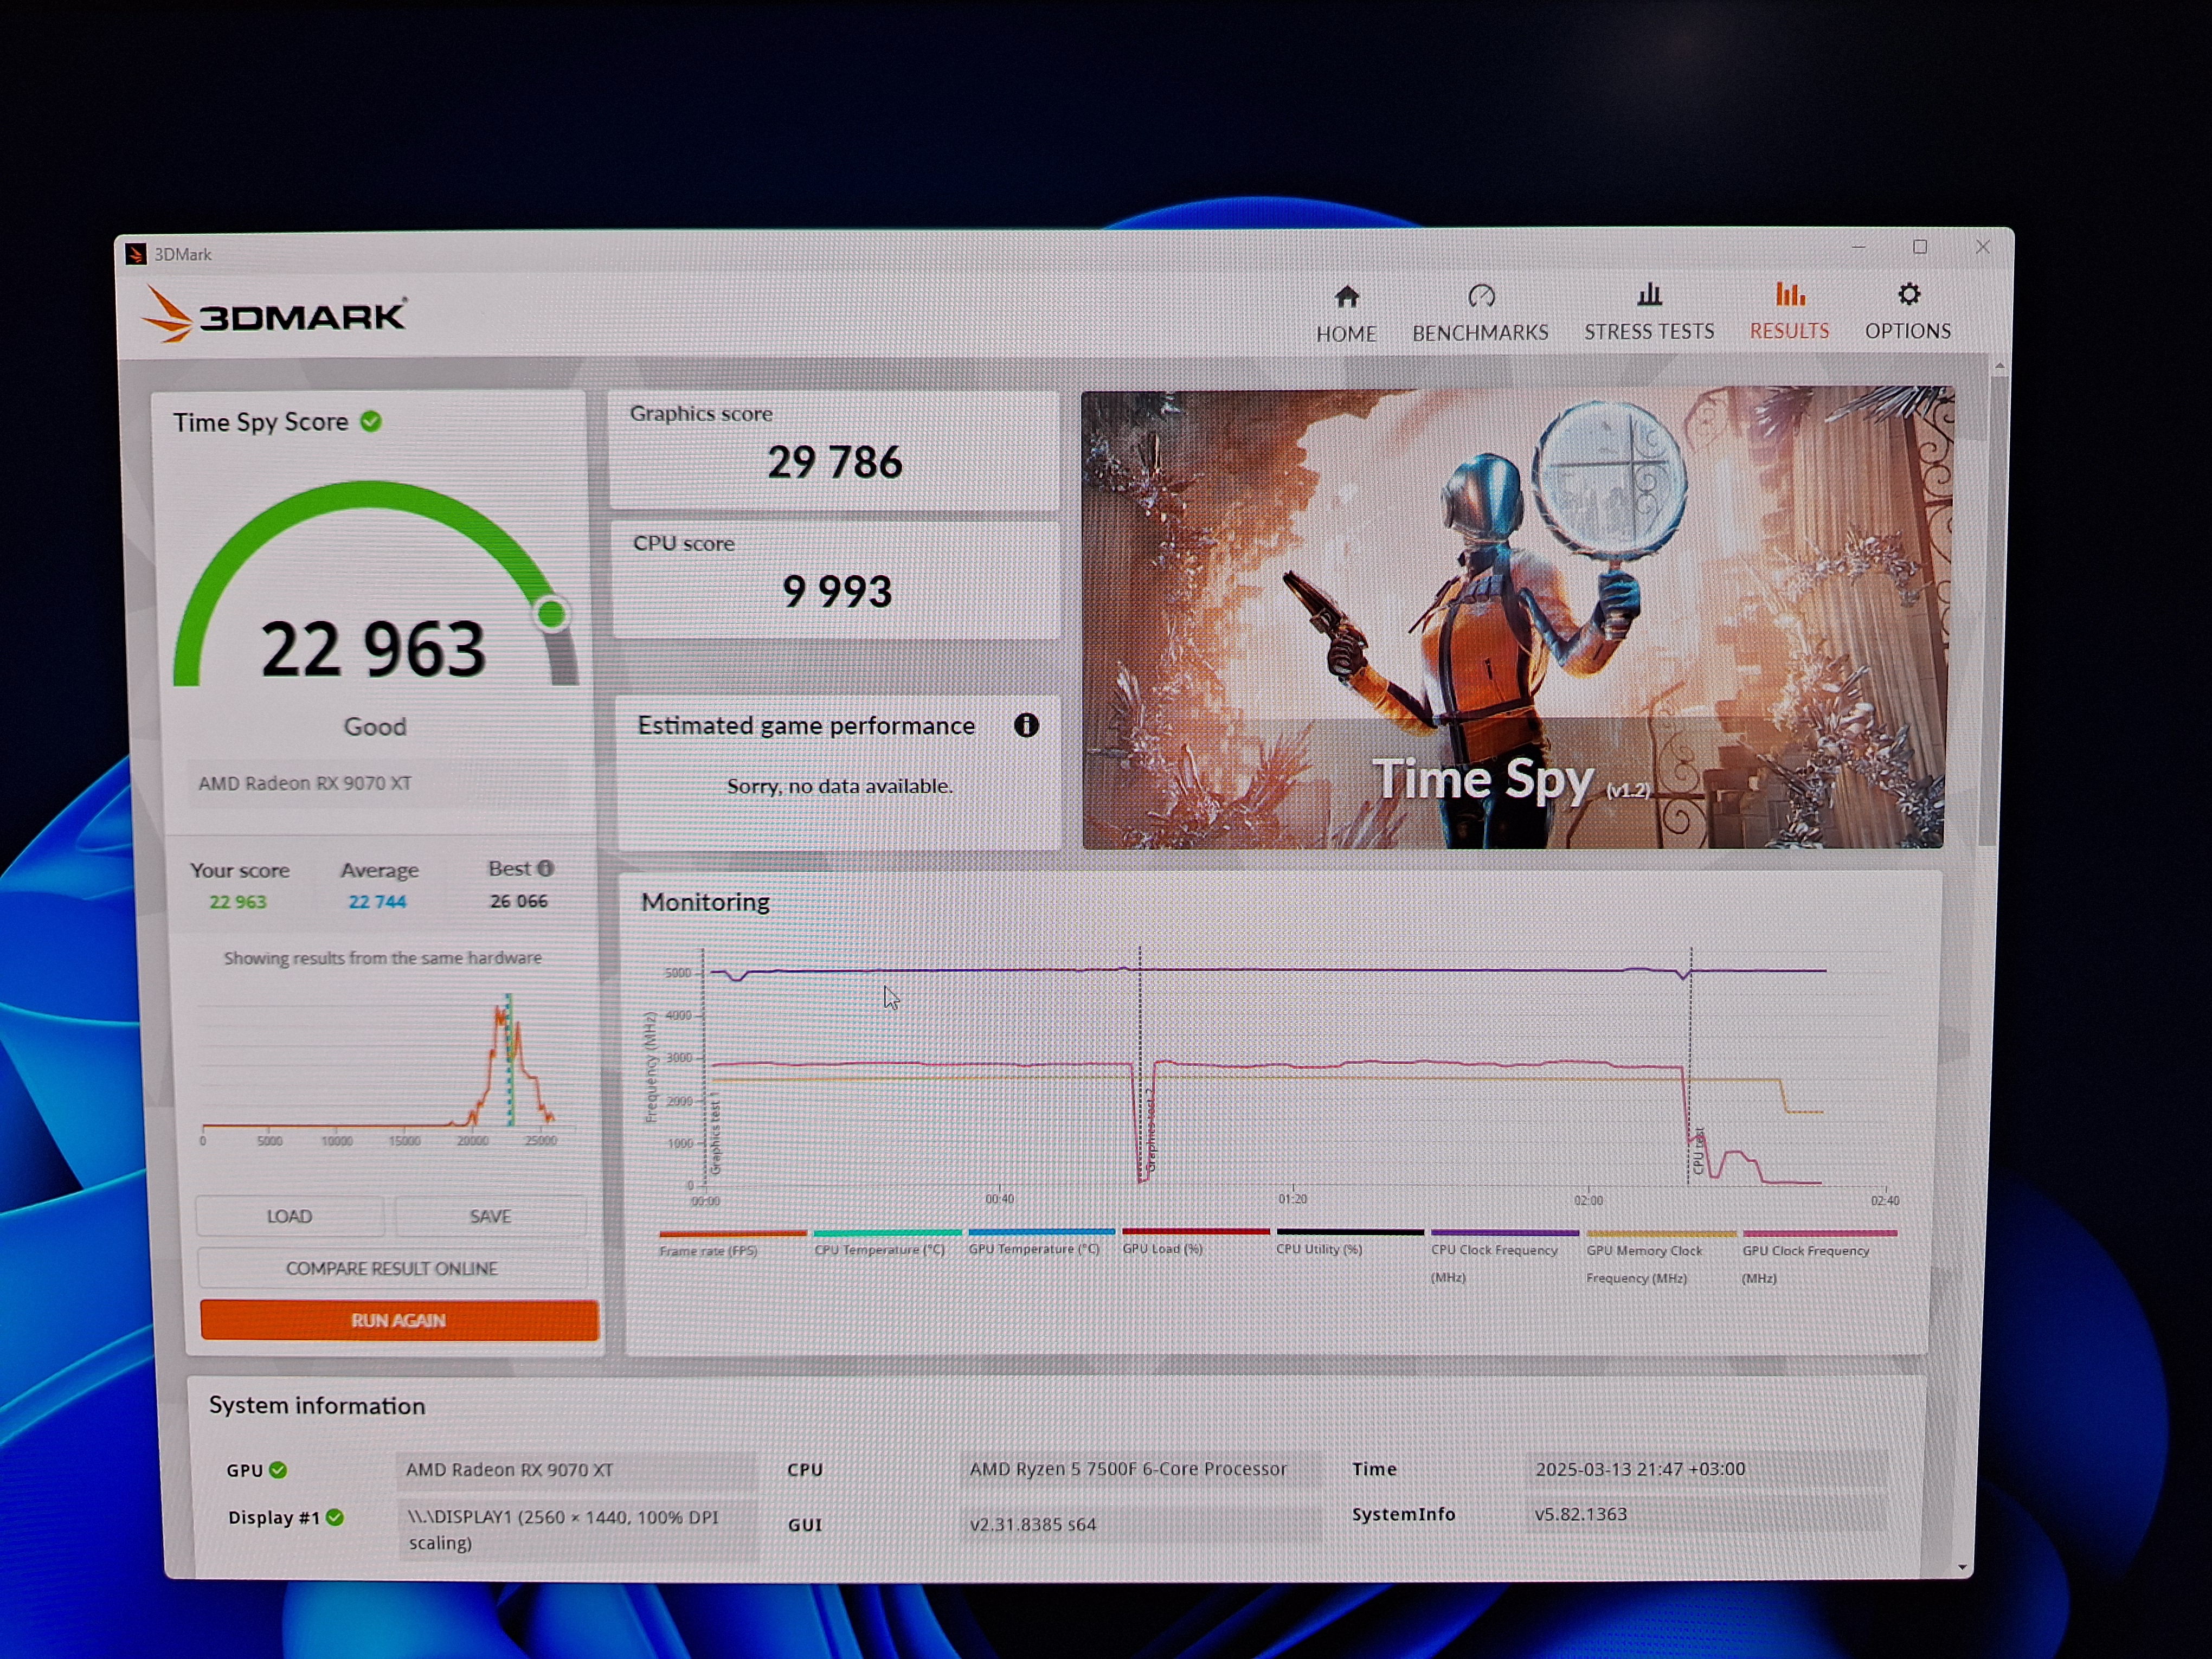This screenshot has width=2212, height=1659.
Task: Click the RUN AGAIN button
Action: pyautogui.click(x=399, y=1320)
